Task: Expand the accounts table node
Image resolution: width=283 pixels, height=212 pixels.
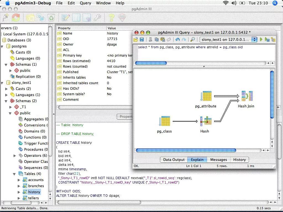Action: 19,180
